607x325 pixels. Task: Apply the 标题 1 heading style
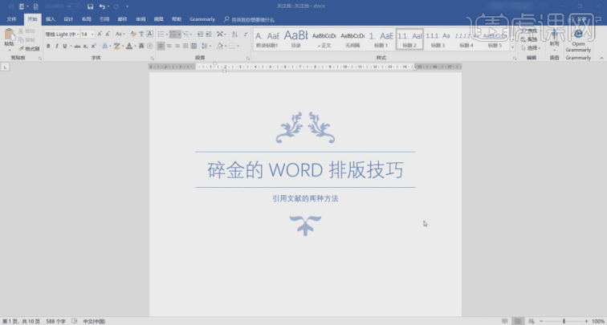(x=381, y=39)
